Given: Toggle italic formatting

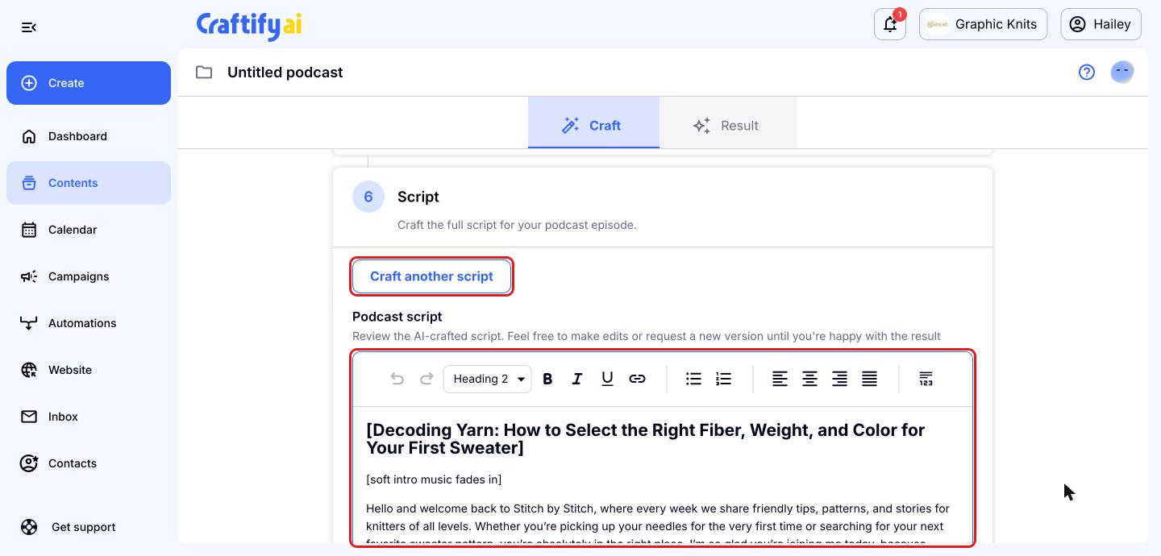Looking at the screenshot, I should pos(577,379).
